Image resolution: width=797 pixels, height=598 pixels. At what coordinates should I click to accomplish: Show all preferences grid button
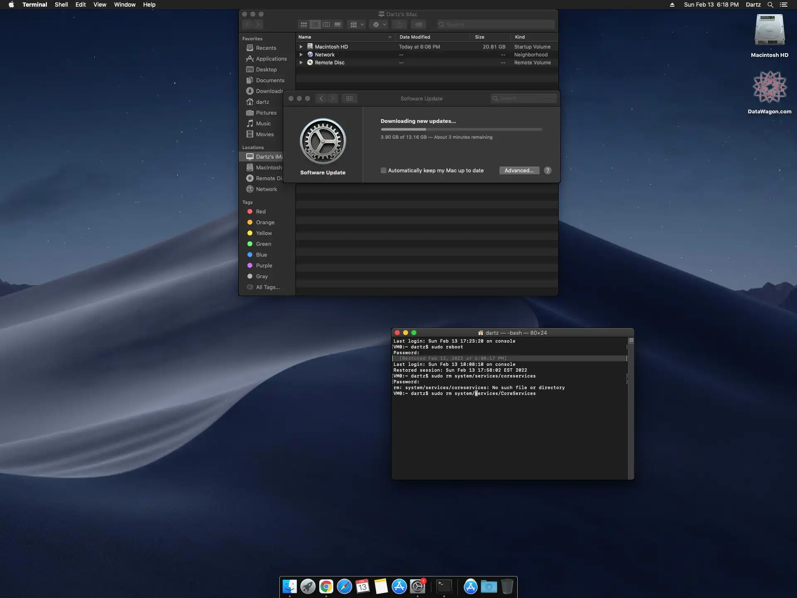350,98
